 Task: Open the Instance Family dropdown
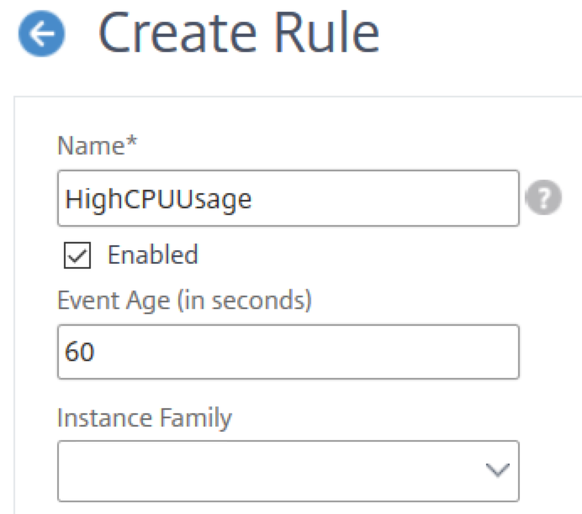(288, 470)
